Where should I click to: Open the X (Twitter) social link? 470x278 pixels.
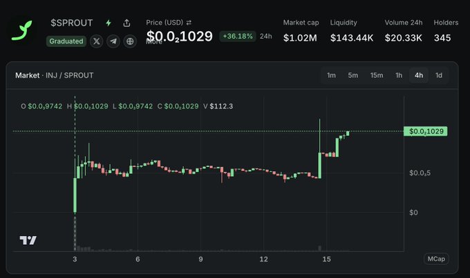coord(97,41)
